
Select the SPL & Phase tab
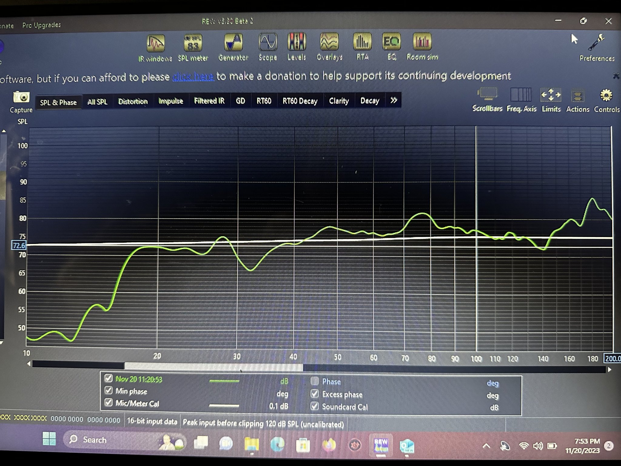coord(58,102)
